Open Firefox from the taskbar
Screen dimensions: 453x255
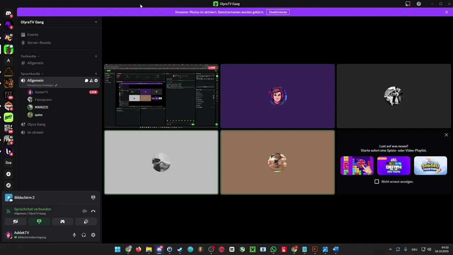click(x=138, y=249)
